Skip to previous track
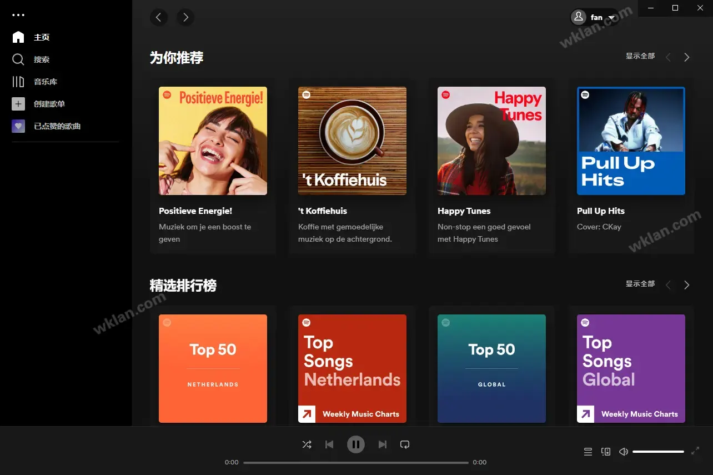Image resolution: width=713 pixels, height=475 pixels. (x=329, y=444)
